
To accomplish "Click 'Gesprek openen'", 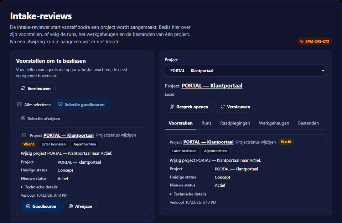I will click(189, 107).
